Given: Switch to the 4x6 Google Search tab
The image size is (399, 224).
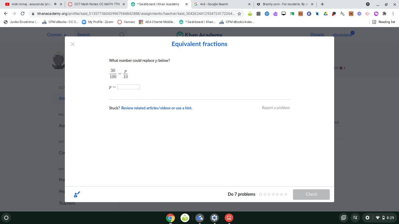Looking at the screenshot, I should (223, 4).
